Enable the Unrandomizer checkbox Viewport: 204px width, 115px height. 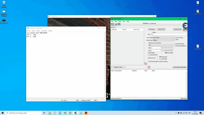click(x=175, y=44)
